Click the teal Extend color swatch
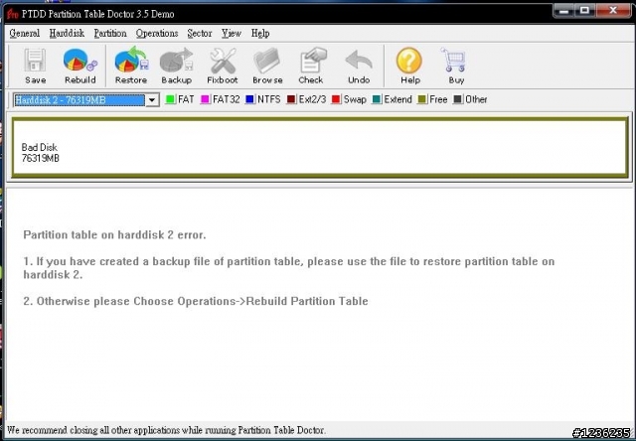This screenshot has width=636, height=441. [x=377, y=99]
